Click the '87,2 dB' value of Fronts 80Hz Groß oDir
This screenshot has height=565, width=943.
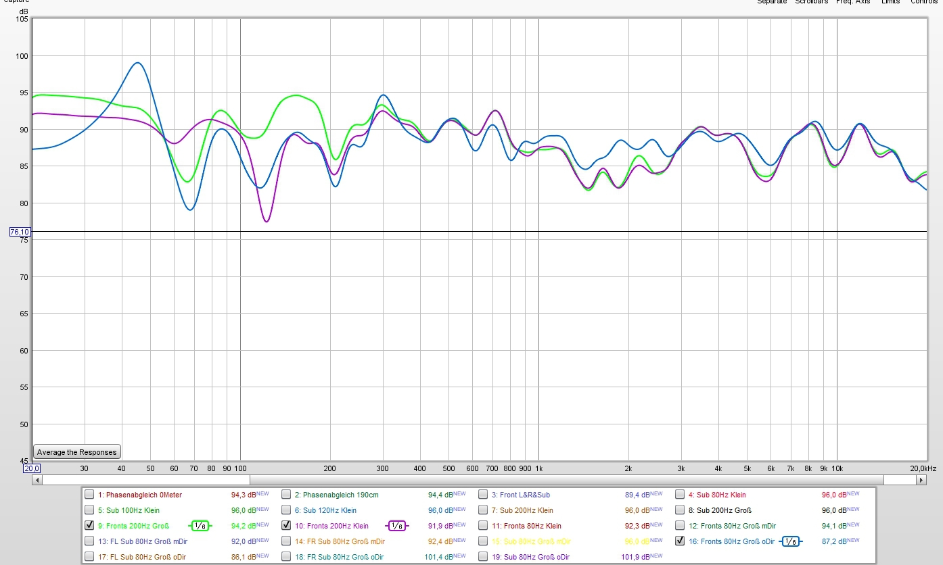point(834,541)
